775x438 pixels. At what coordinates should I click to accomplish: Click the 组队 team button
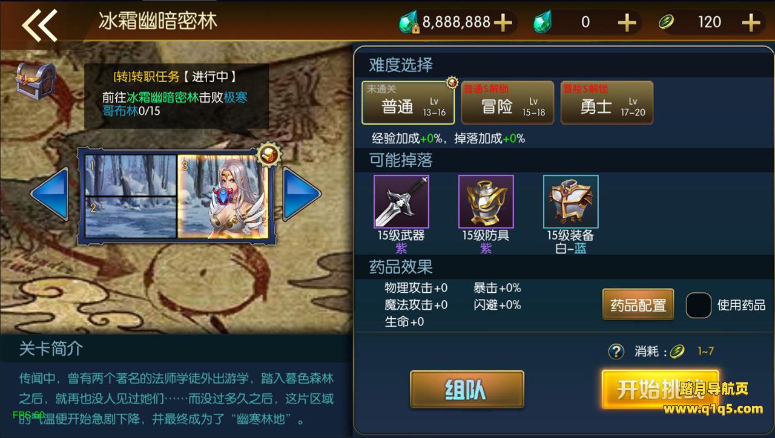[x=467, y=390]
